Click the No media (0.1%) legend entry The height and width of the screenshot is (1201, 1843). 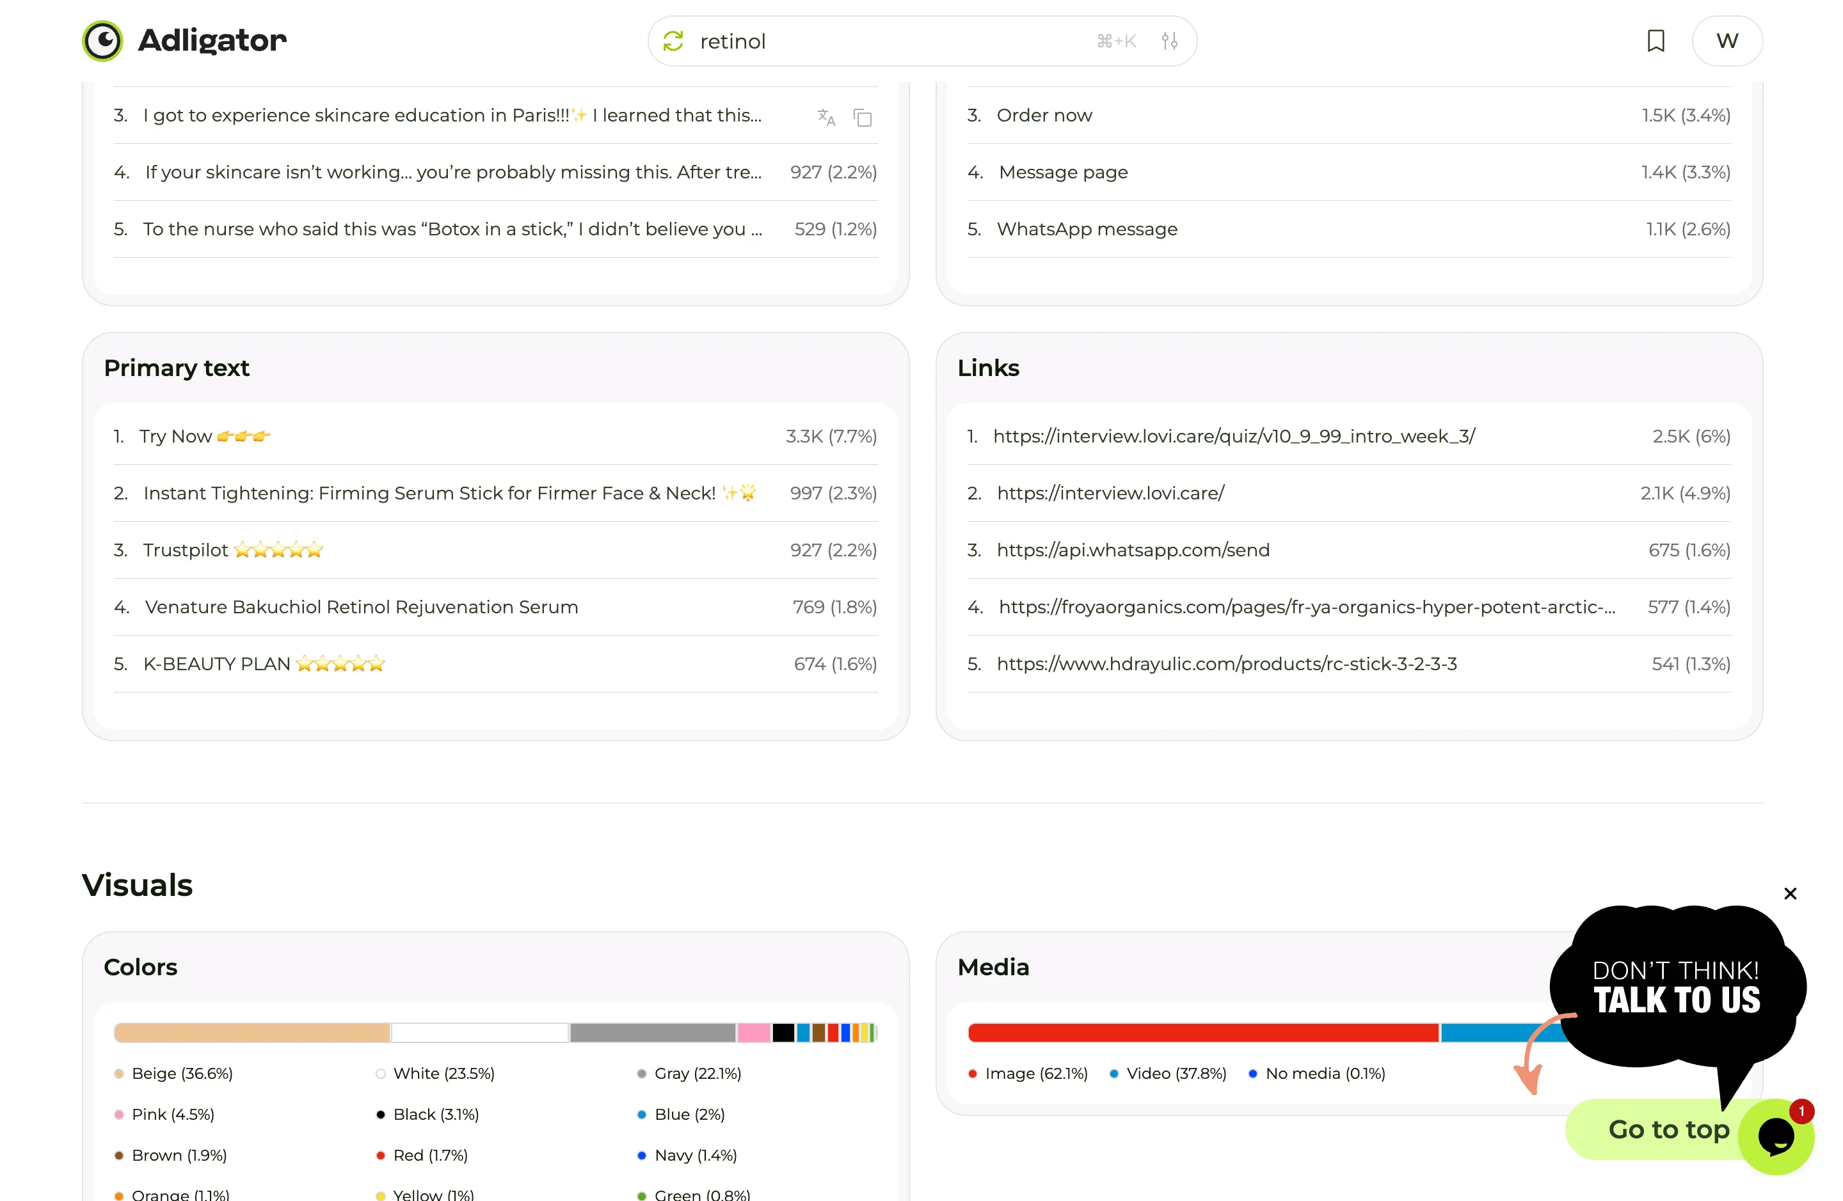click(x=1316, y=1073)
